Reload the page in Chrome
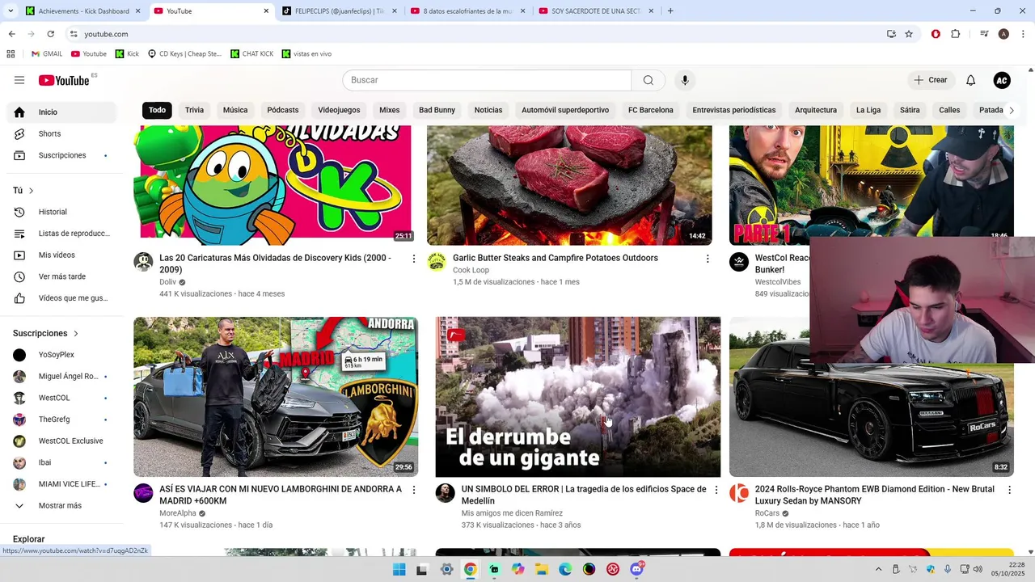Image resolution: width=1035 pixels, height=582 pixels. pyautogui.click(x=50, y=34)
